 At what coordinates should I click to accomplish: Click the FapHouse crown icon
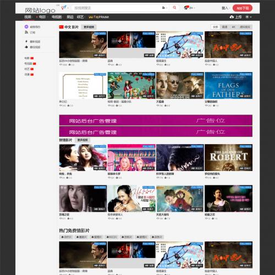(x=91, y=17)
